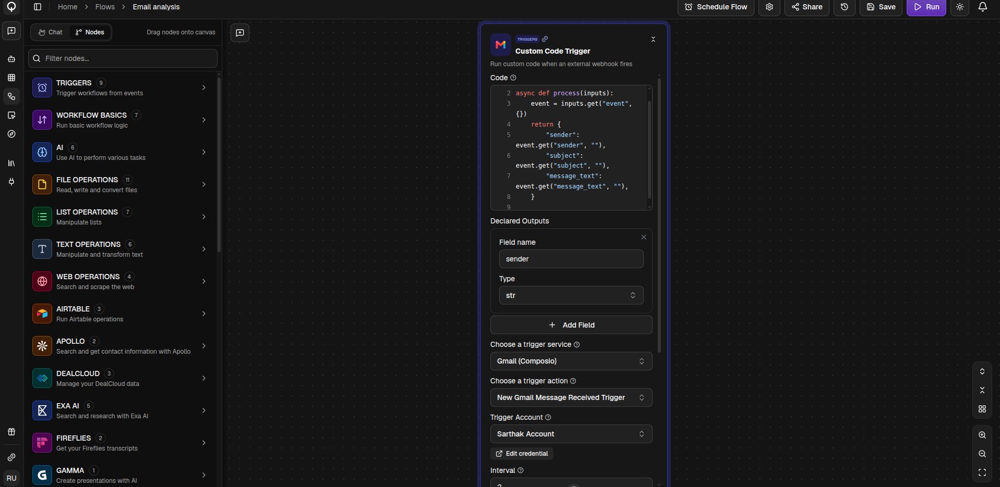This screenshot has width=1000, height=487.
Task: Click the AIRTABLE logo icon
Action: pyautogui.click(x=42, y=314)
